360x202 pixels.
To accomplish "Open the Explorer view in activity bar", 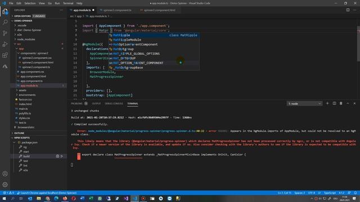I will point(5,11).
